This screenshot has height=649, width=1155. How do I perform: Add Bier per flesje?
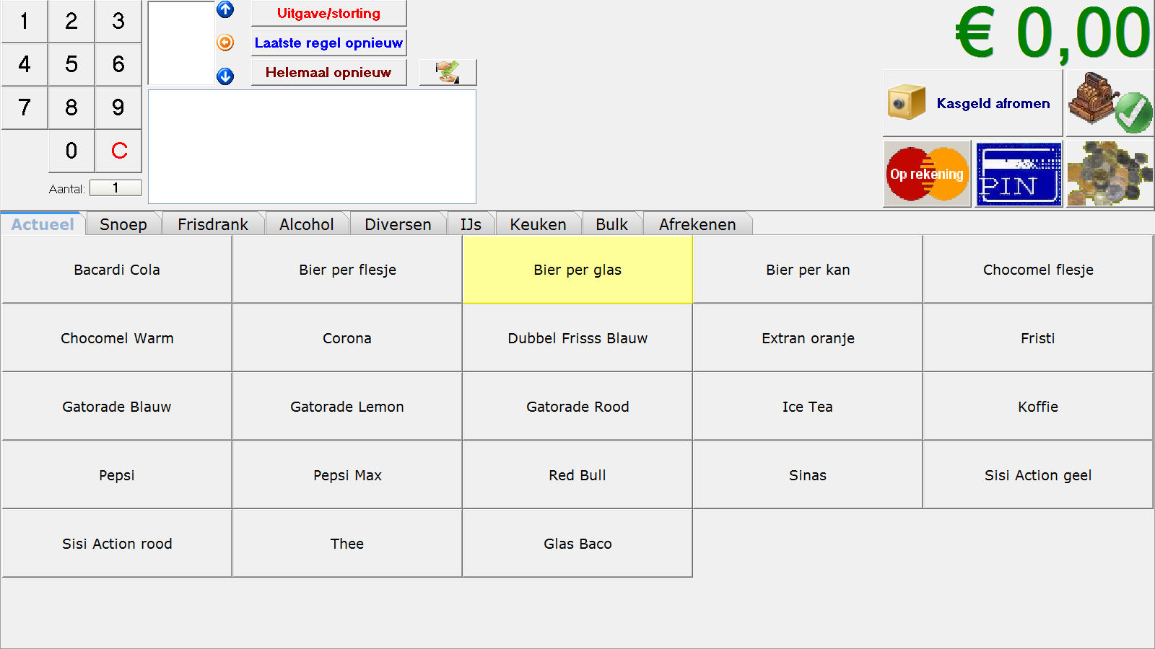click(x=347, y=270)
